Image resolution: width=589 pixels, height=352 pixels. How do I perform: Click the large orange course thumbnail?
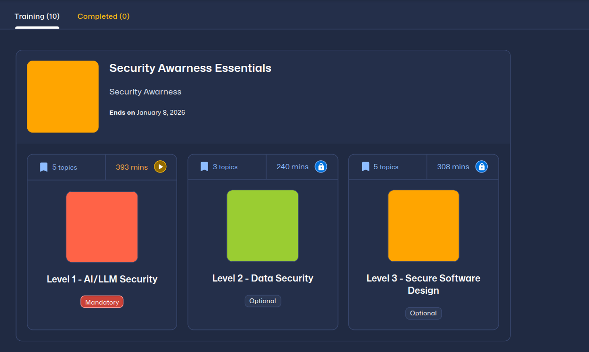coord(63,96)
